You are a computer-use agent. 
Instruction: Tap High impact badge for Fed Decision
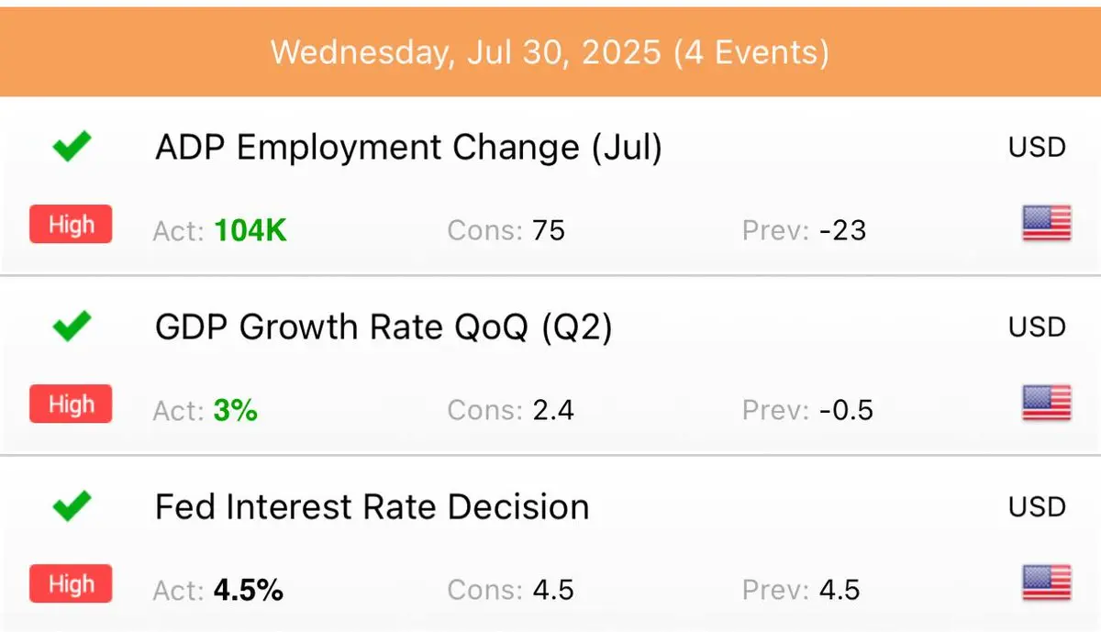[71, 584]
